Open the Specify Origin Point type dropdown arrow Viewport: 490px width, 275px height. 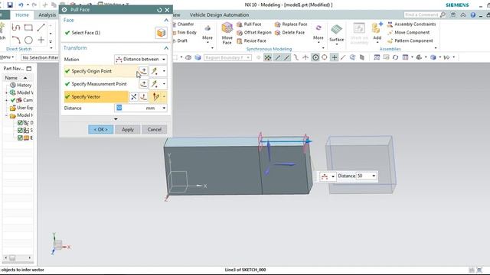tap(164, 71)
